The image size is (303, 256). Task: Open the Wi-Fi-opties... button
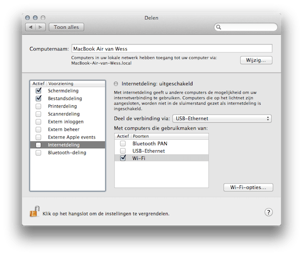pos(248,187)
